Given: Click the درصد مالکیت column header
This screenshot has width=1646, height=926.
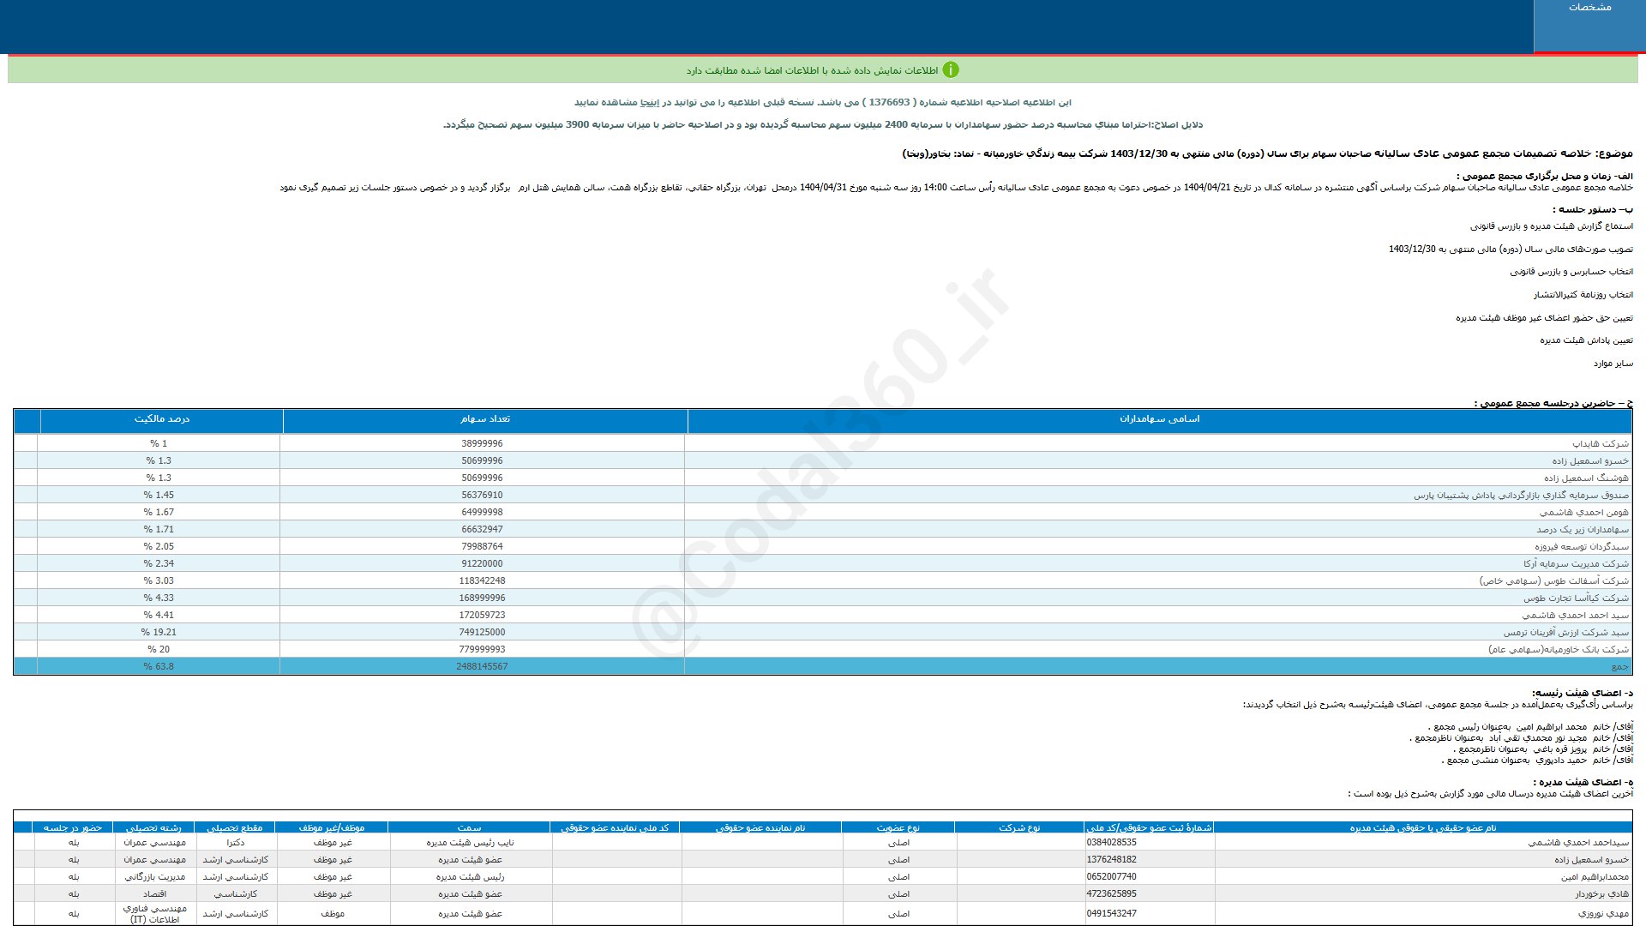Looking at the screenshot, I should 161,419.
